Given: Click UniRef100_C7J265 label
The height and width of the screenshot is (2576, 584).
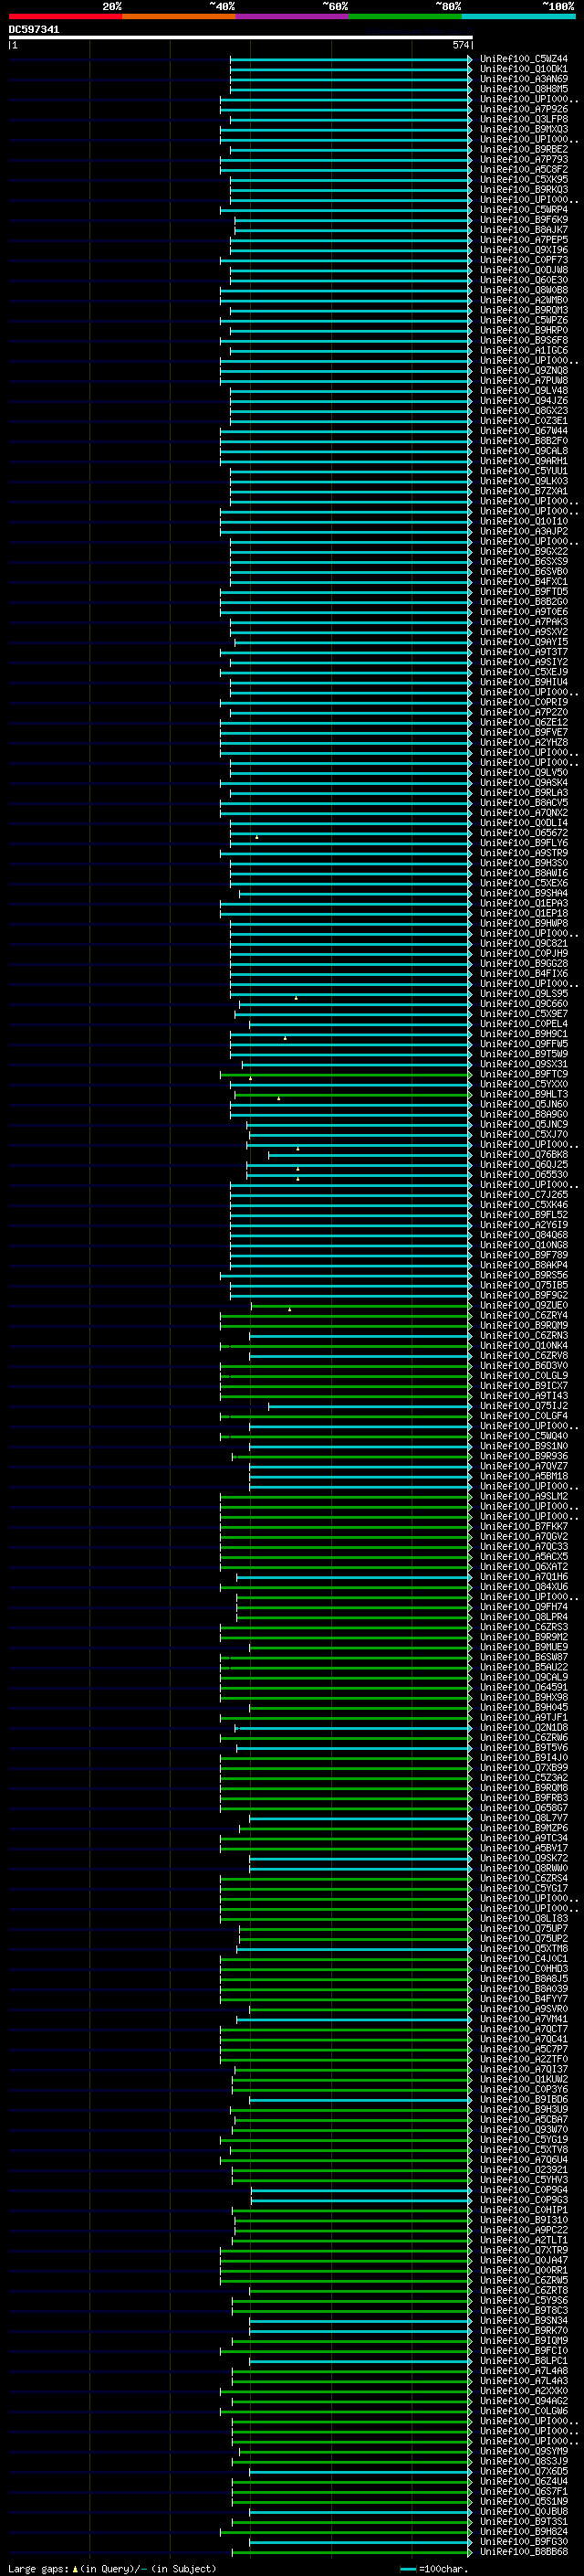Looking at the screenshot, I should click(x=523, y=1195).
